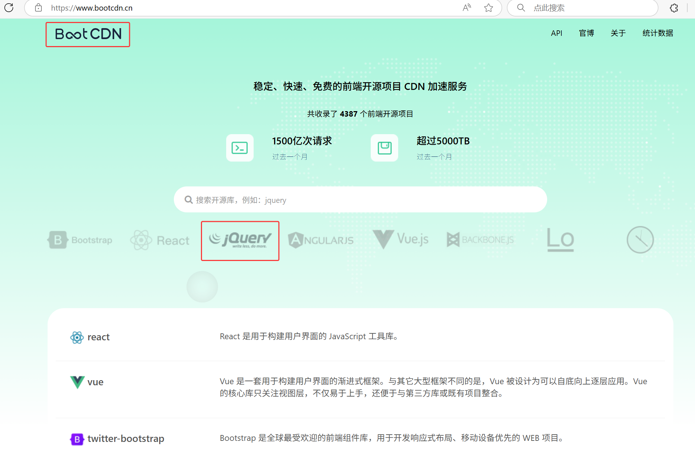Open the react library link

point(98,337)
